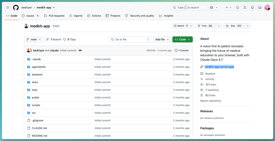Open the 1 Commit history link

coord(182,50)
